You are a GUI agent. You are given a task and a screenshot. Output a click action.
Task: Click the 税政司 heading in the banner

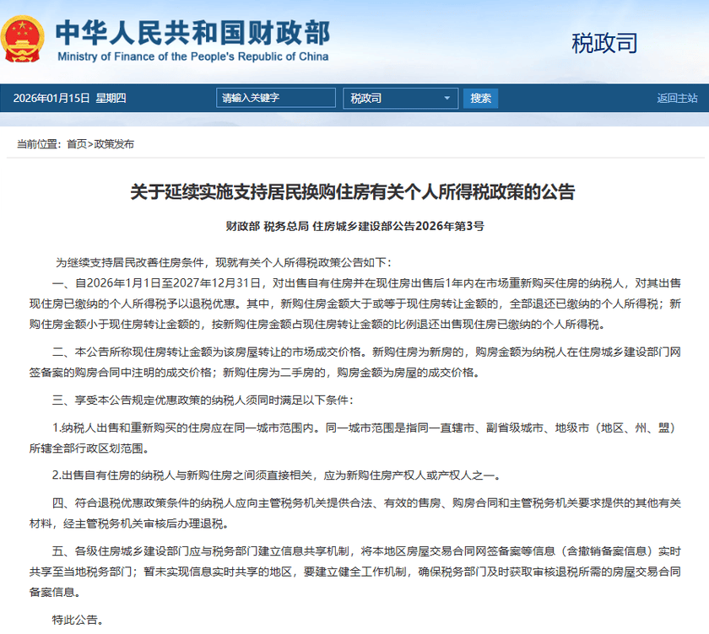click(x=604, y=42)
